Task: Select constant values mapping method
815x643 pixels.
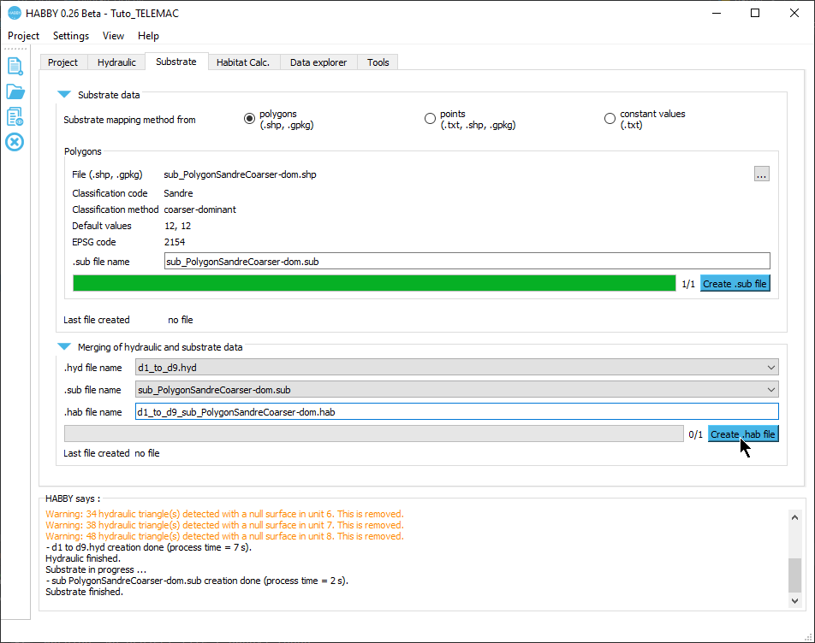Action: click(x=610, y=119)
